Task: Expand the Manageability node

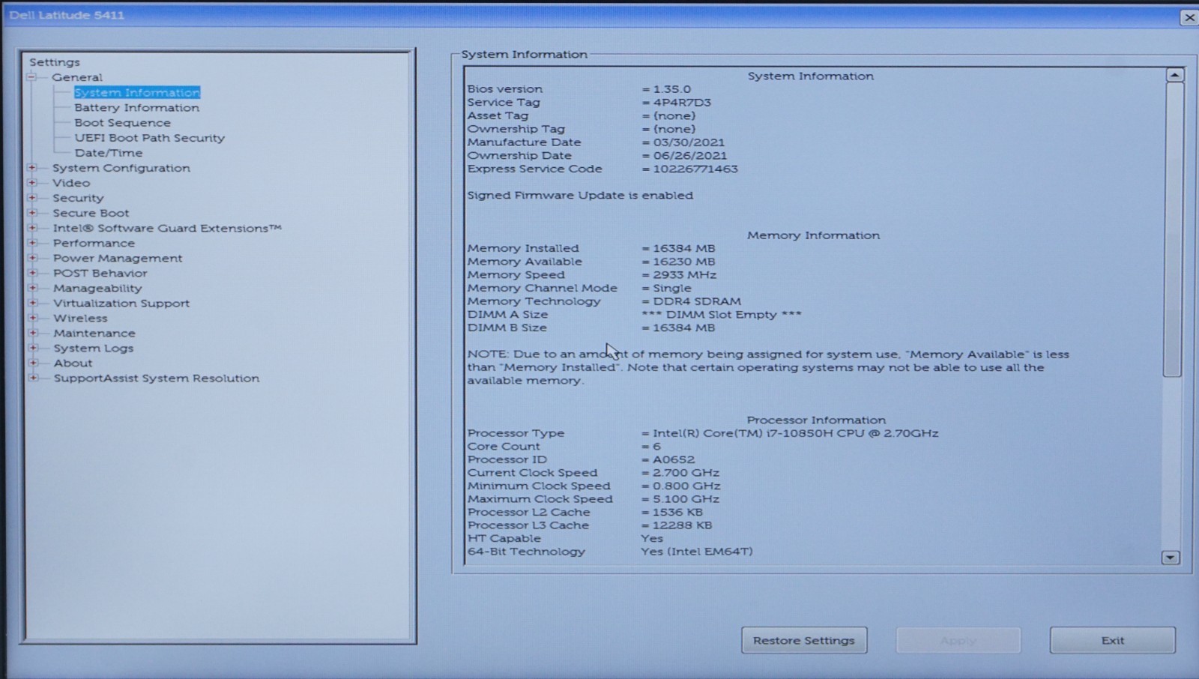Action: (32, 288)
